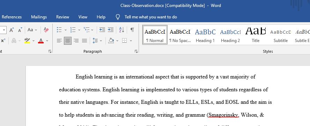Toggle center alignment

tap(68, 41)
